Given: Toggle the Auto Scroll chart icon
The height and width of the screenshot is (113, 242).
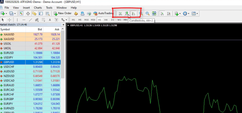Looking at the screenshot, I should coord(162,14).
